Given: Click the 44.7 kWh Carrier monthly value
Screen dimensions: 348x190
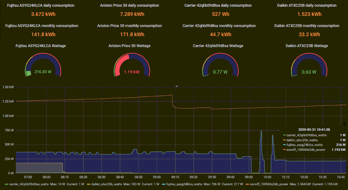Looking at the screenshot, I should click(x=221, y=34).
